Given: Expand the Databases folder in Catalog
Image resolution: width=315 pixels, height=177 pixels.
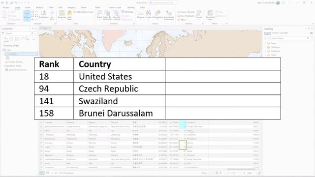Looking at the screenshot, I should (266, 51).
